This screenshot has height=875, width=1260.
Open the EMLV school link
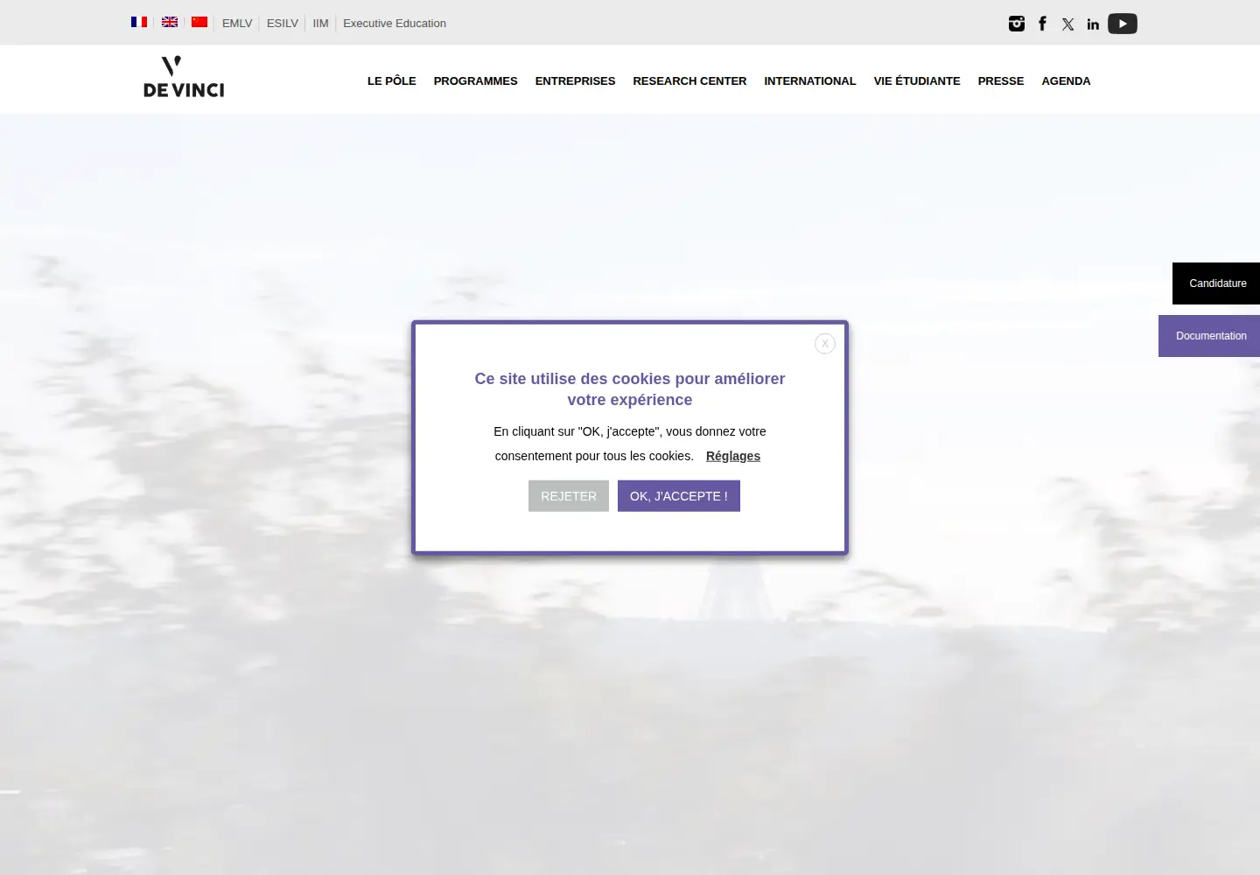(237, 24)
